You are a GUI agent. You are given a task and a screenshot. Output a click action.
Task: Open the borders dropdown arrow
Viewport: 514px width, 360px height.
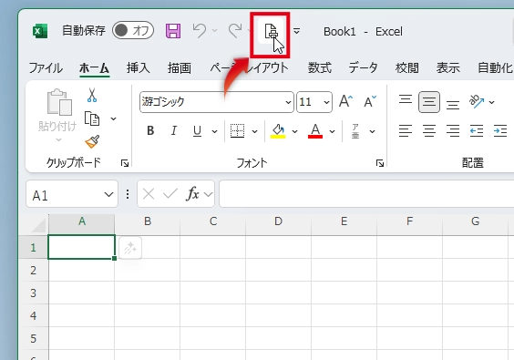(254, 131)
